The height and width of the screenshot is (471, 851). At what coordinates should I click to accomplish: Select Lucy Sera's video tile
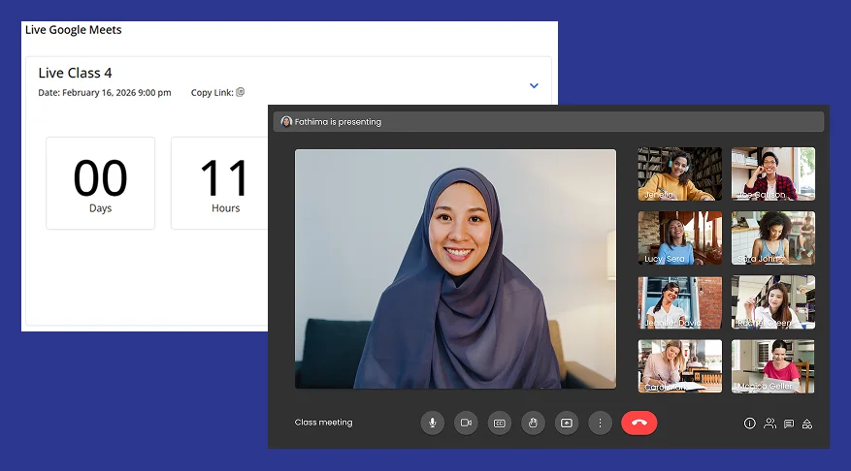point(679,237)
